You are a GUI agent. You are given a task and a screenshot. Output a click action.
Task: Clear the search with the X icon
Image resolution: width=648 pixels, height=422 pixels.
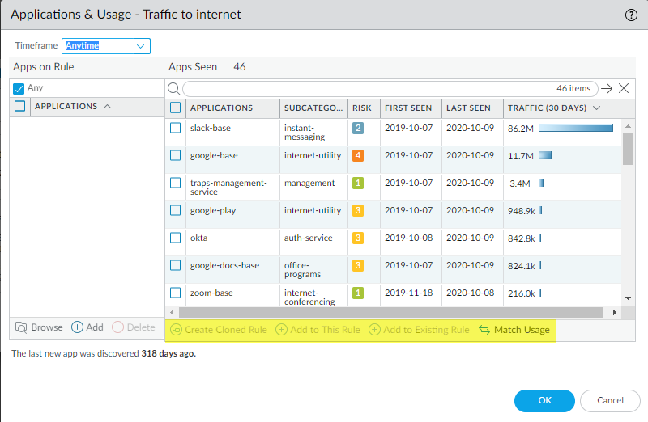623,89
